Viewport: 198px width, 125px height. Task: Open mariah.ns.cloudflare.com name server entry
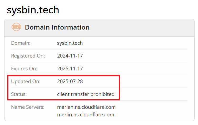click(x=86, y=107)
